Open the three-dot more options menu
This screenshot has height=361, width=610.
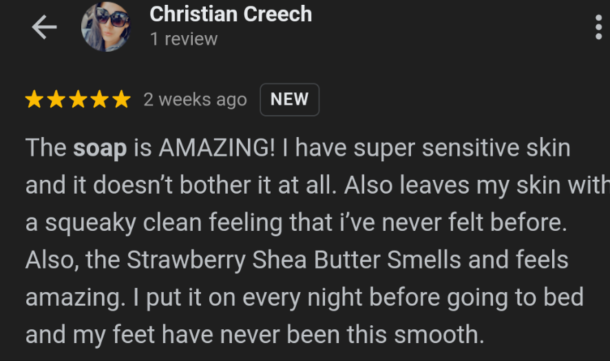coord(598,28)
